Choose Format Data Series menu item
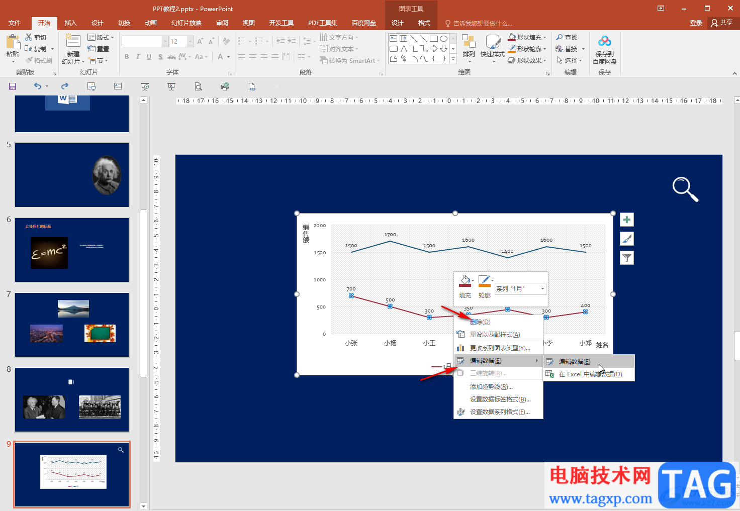The height and width of the screenshot is (511, 740). coord(498,412)
